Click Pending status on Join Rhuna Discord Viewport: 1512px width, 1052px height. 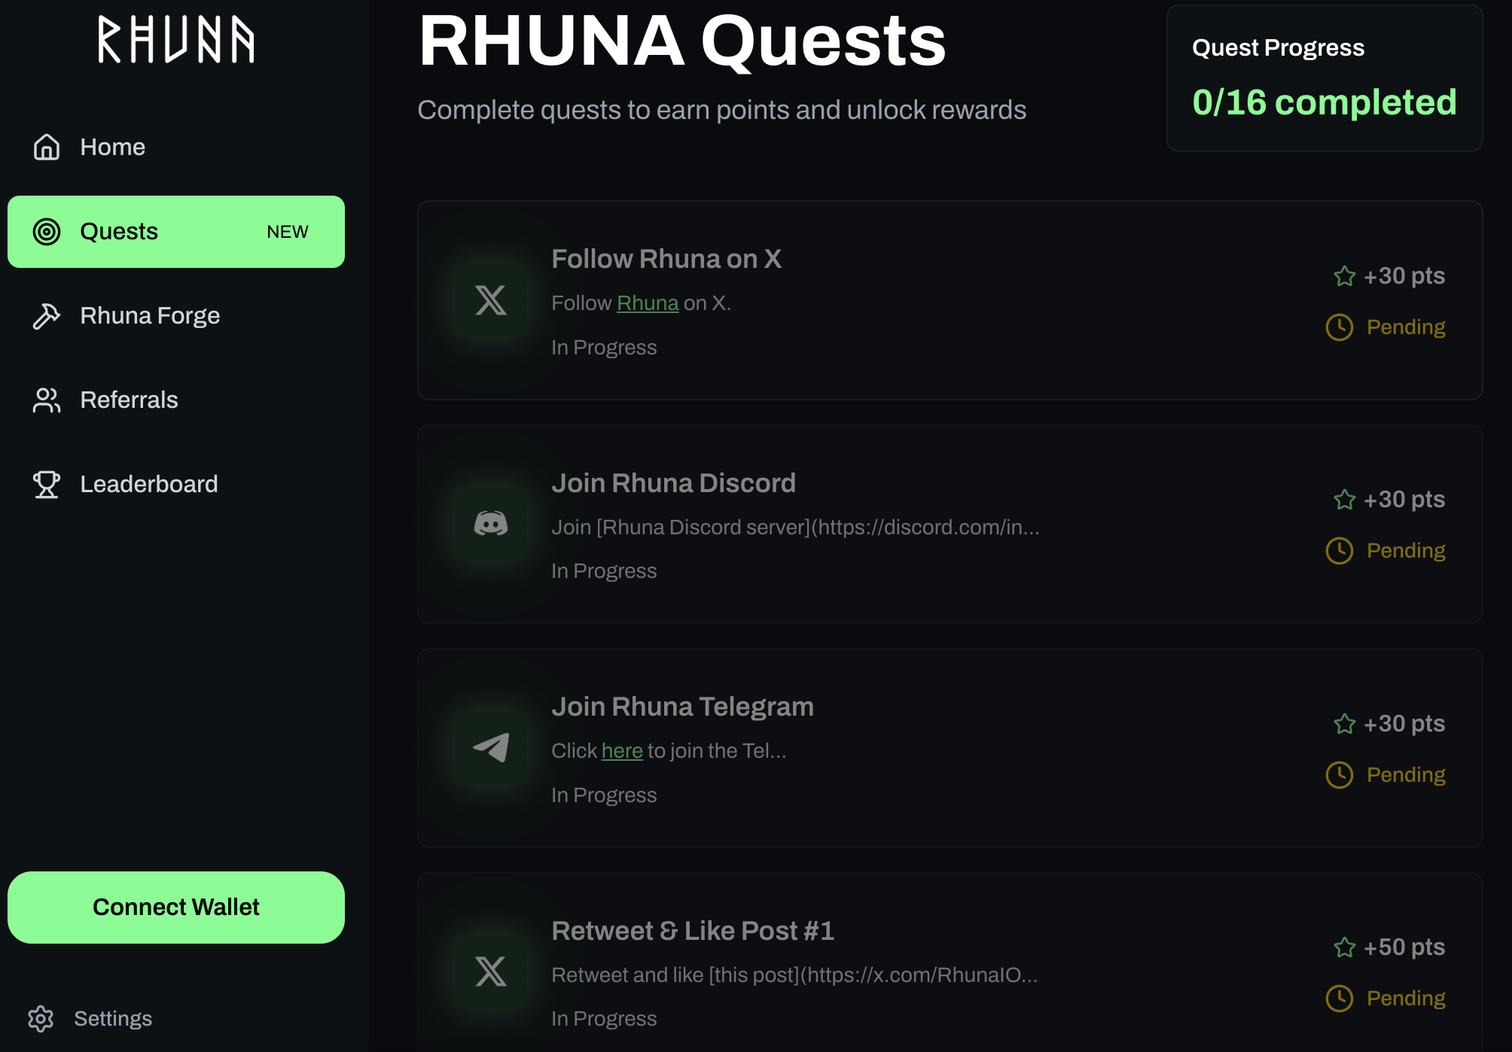(x=1405, y=551)
